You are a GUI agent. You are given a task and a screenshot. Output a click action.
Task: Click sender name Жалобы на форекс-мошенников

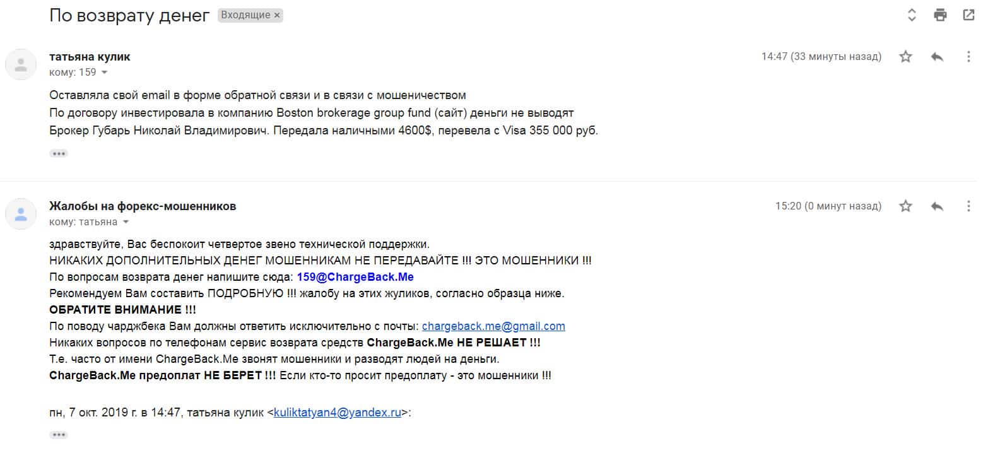coord(143,206)
